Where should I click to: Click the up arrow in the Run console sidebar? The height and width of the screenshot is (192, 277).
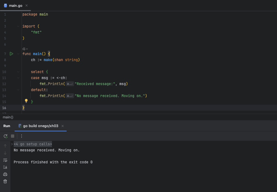click(x=5, y=146)
